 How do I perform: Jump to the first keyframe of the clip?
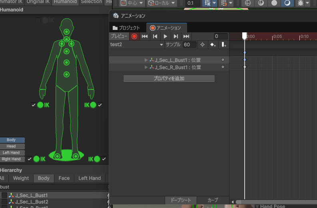coord(145,36)
